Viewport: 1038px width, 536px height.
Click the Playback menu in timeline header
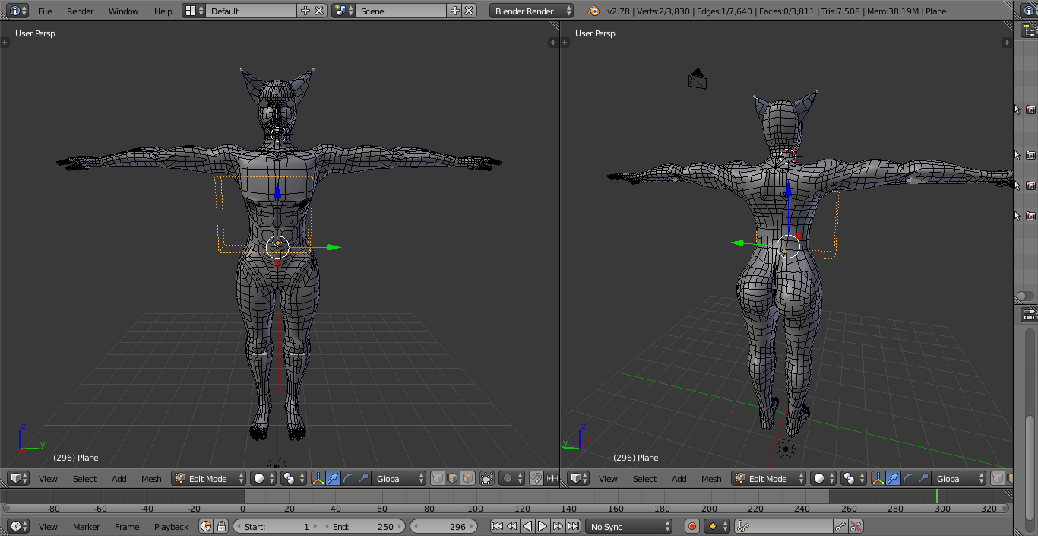[171, 526]
